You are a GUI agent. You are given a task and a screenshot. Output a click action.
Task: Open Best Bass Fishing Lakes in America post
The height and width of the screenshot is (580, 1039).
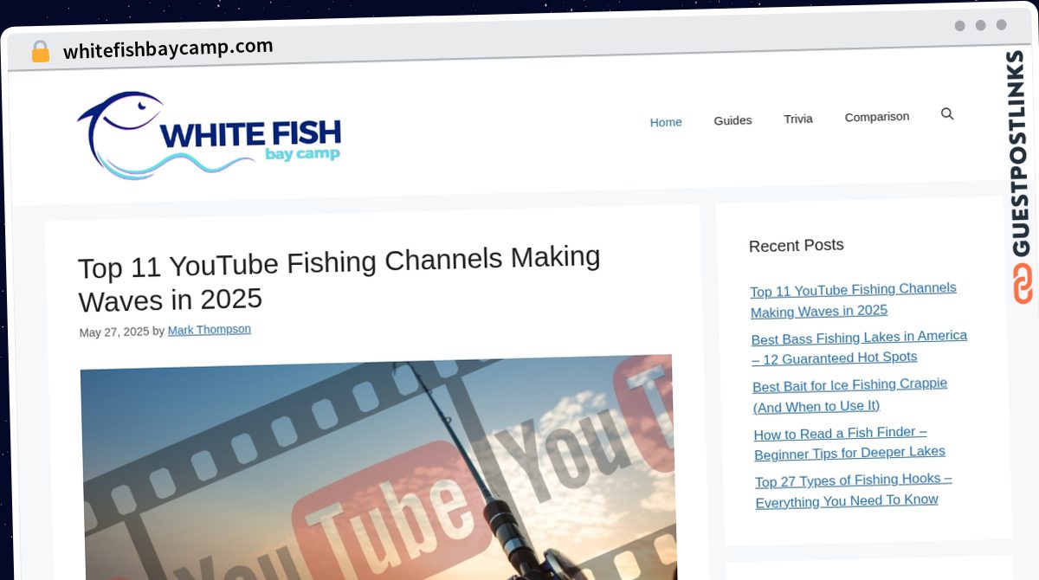pos(858,346)
